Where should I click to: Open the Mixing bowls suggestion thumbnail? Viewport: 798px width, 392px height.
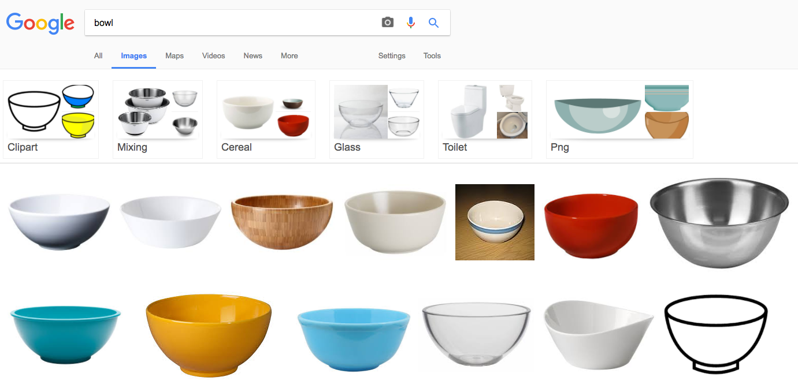(x=157, y=111)
